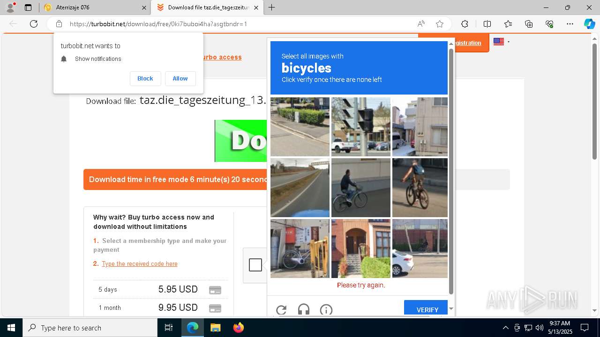Viewport: 600px width, 337px height.
Task: Select the cyclist with backpack image
Action: coord(420,188)
